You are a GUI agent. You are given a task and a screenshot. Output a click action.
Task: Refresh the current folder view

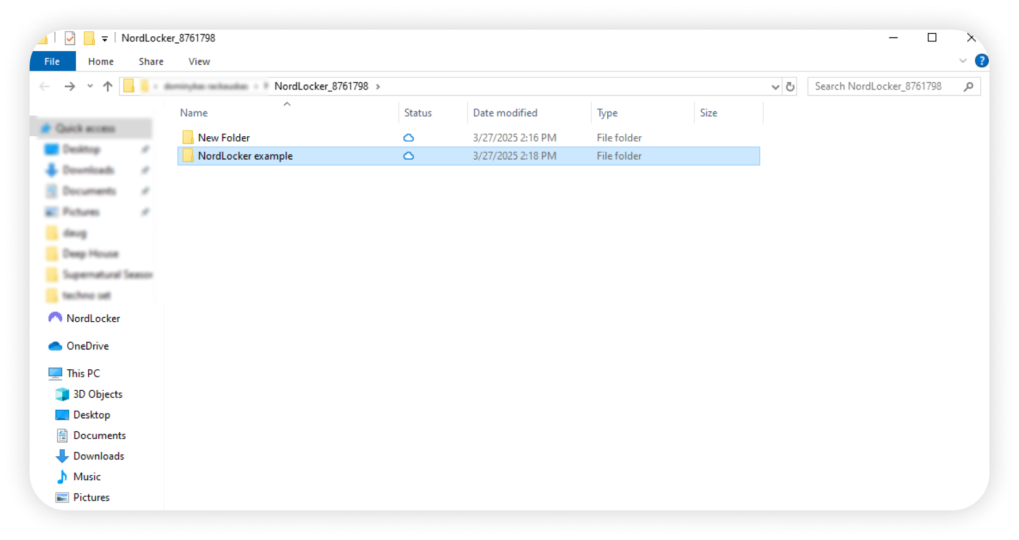point(790,87)
